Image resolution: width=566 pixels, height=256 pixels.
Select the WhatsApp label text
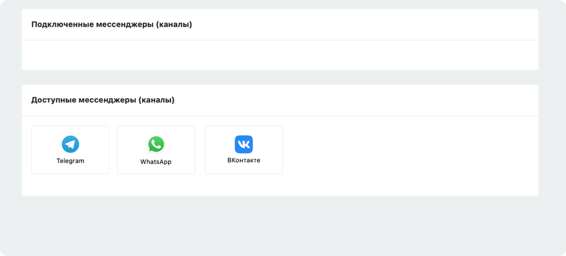tap(156, 162)
